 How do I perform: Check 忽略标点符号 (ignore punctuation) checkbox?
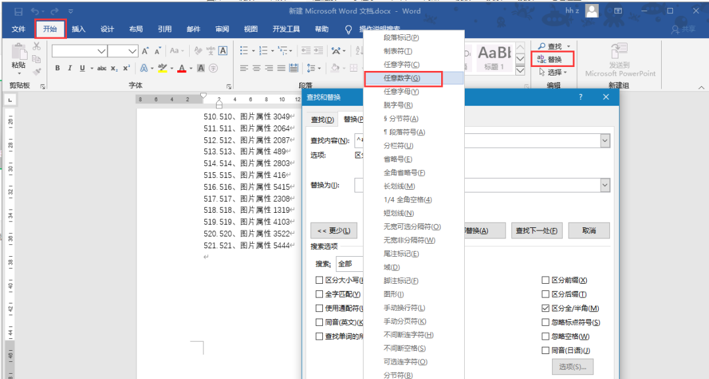point(546,323)
